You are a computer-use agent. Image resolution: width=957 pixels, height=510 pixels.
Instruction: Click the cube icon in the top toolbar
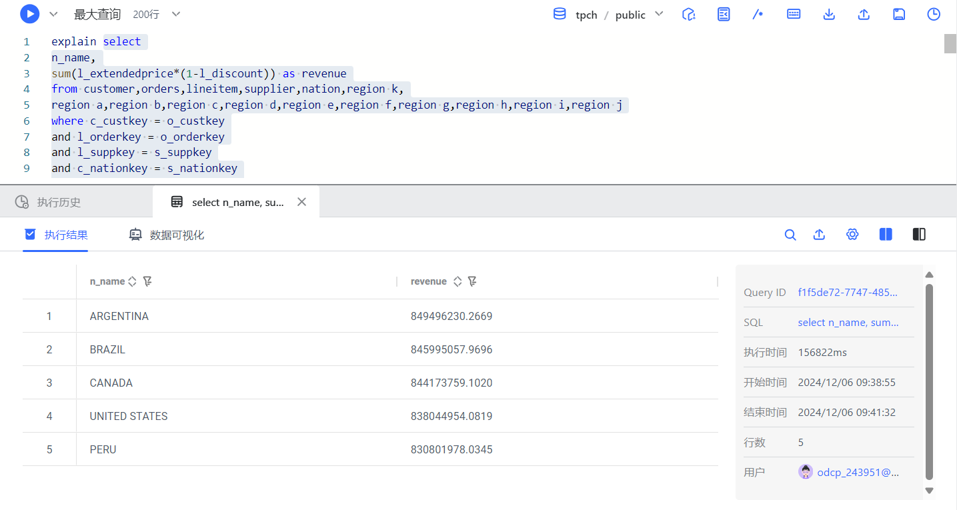click(x=689, y=14)
